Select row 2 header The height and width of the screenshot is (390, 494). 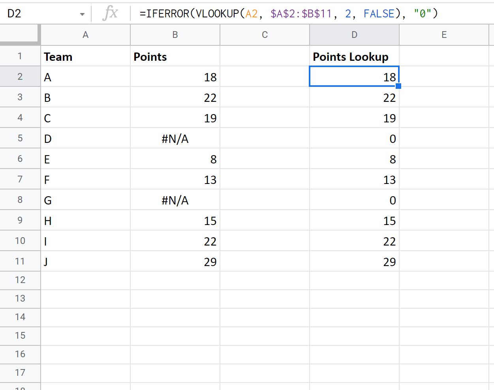tap(20, 77)
